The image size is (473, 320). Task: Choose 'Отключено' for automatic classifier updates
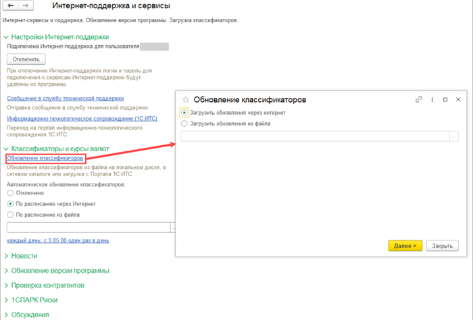pyautogui.click(x=10, y=193)
